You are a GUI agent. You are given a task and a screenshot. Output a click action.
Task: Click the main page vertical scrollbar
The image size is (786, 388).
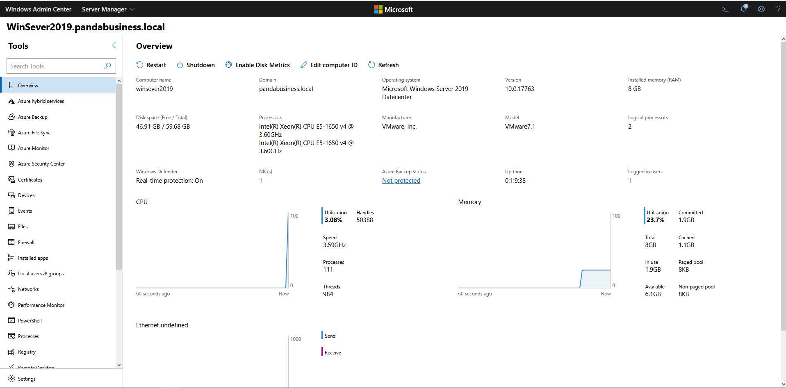point(783,186)
